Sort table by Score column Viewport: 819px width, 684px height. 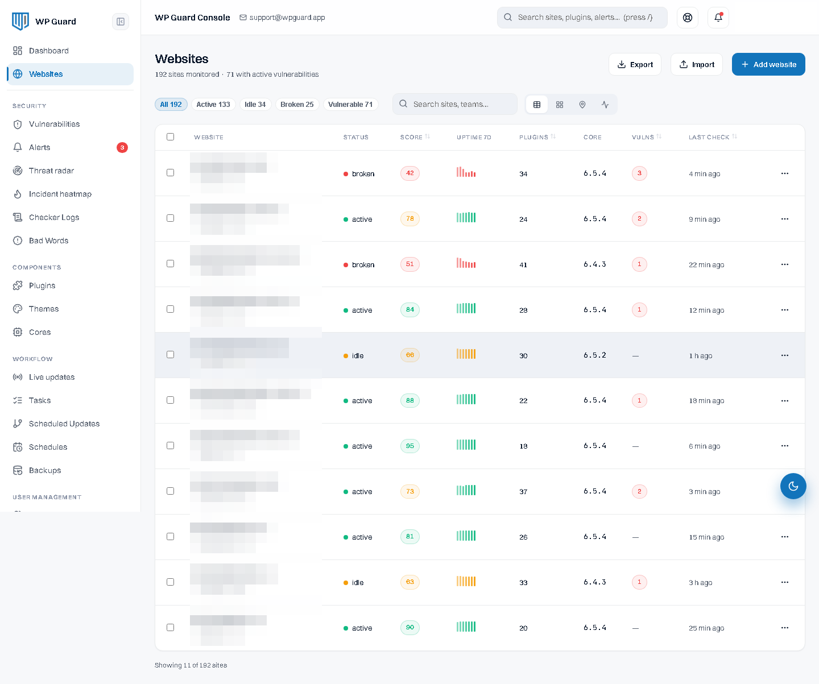415,137
